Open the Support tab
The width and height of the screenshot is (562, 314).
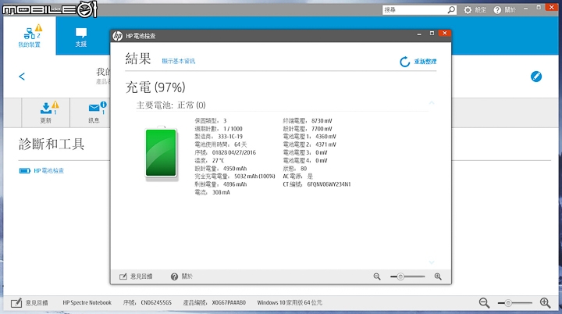(81, 37)
